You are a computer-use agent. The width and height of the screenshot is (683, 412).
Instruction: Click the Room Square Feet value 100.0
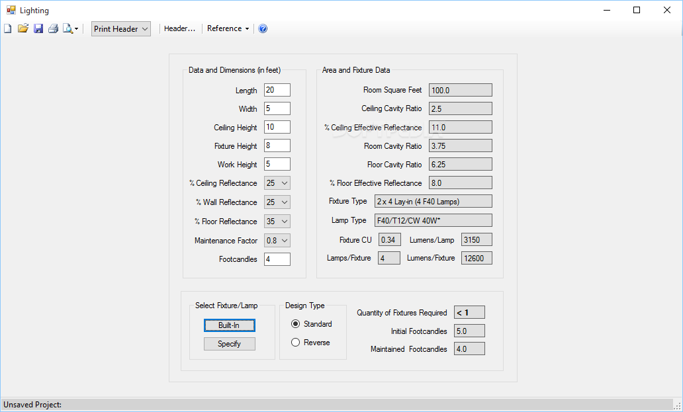[x=461, y=90]
